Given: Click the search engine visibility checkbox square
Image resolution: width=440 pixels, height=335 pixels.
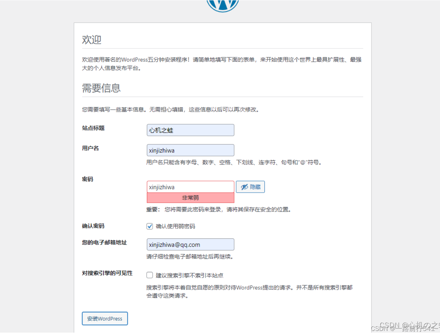Looking at the screenshot, I should [150, 275].
